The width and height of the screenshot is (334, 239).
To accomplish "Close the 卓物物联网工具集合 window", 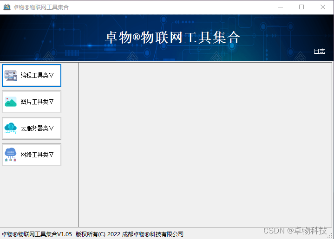I will pyautogui.click(x=323, y=7).
